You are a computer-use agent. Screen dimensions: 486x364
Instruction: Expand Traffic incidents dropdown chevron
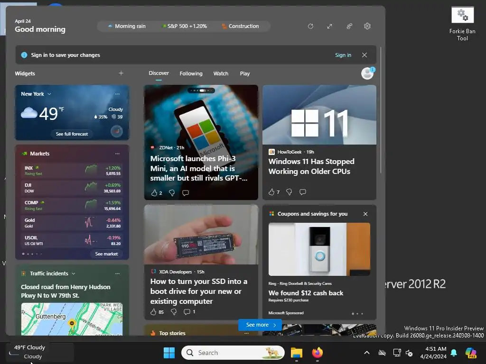click(74, 273)
